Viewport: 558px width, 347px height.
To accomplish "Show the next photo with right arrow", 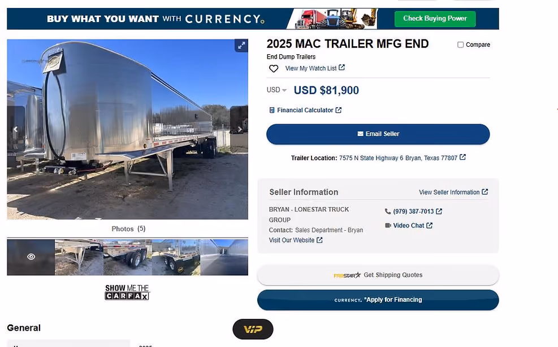I will click(240, 129).
